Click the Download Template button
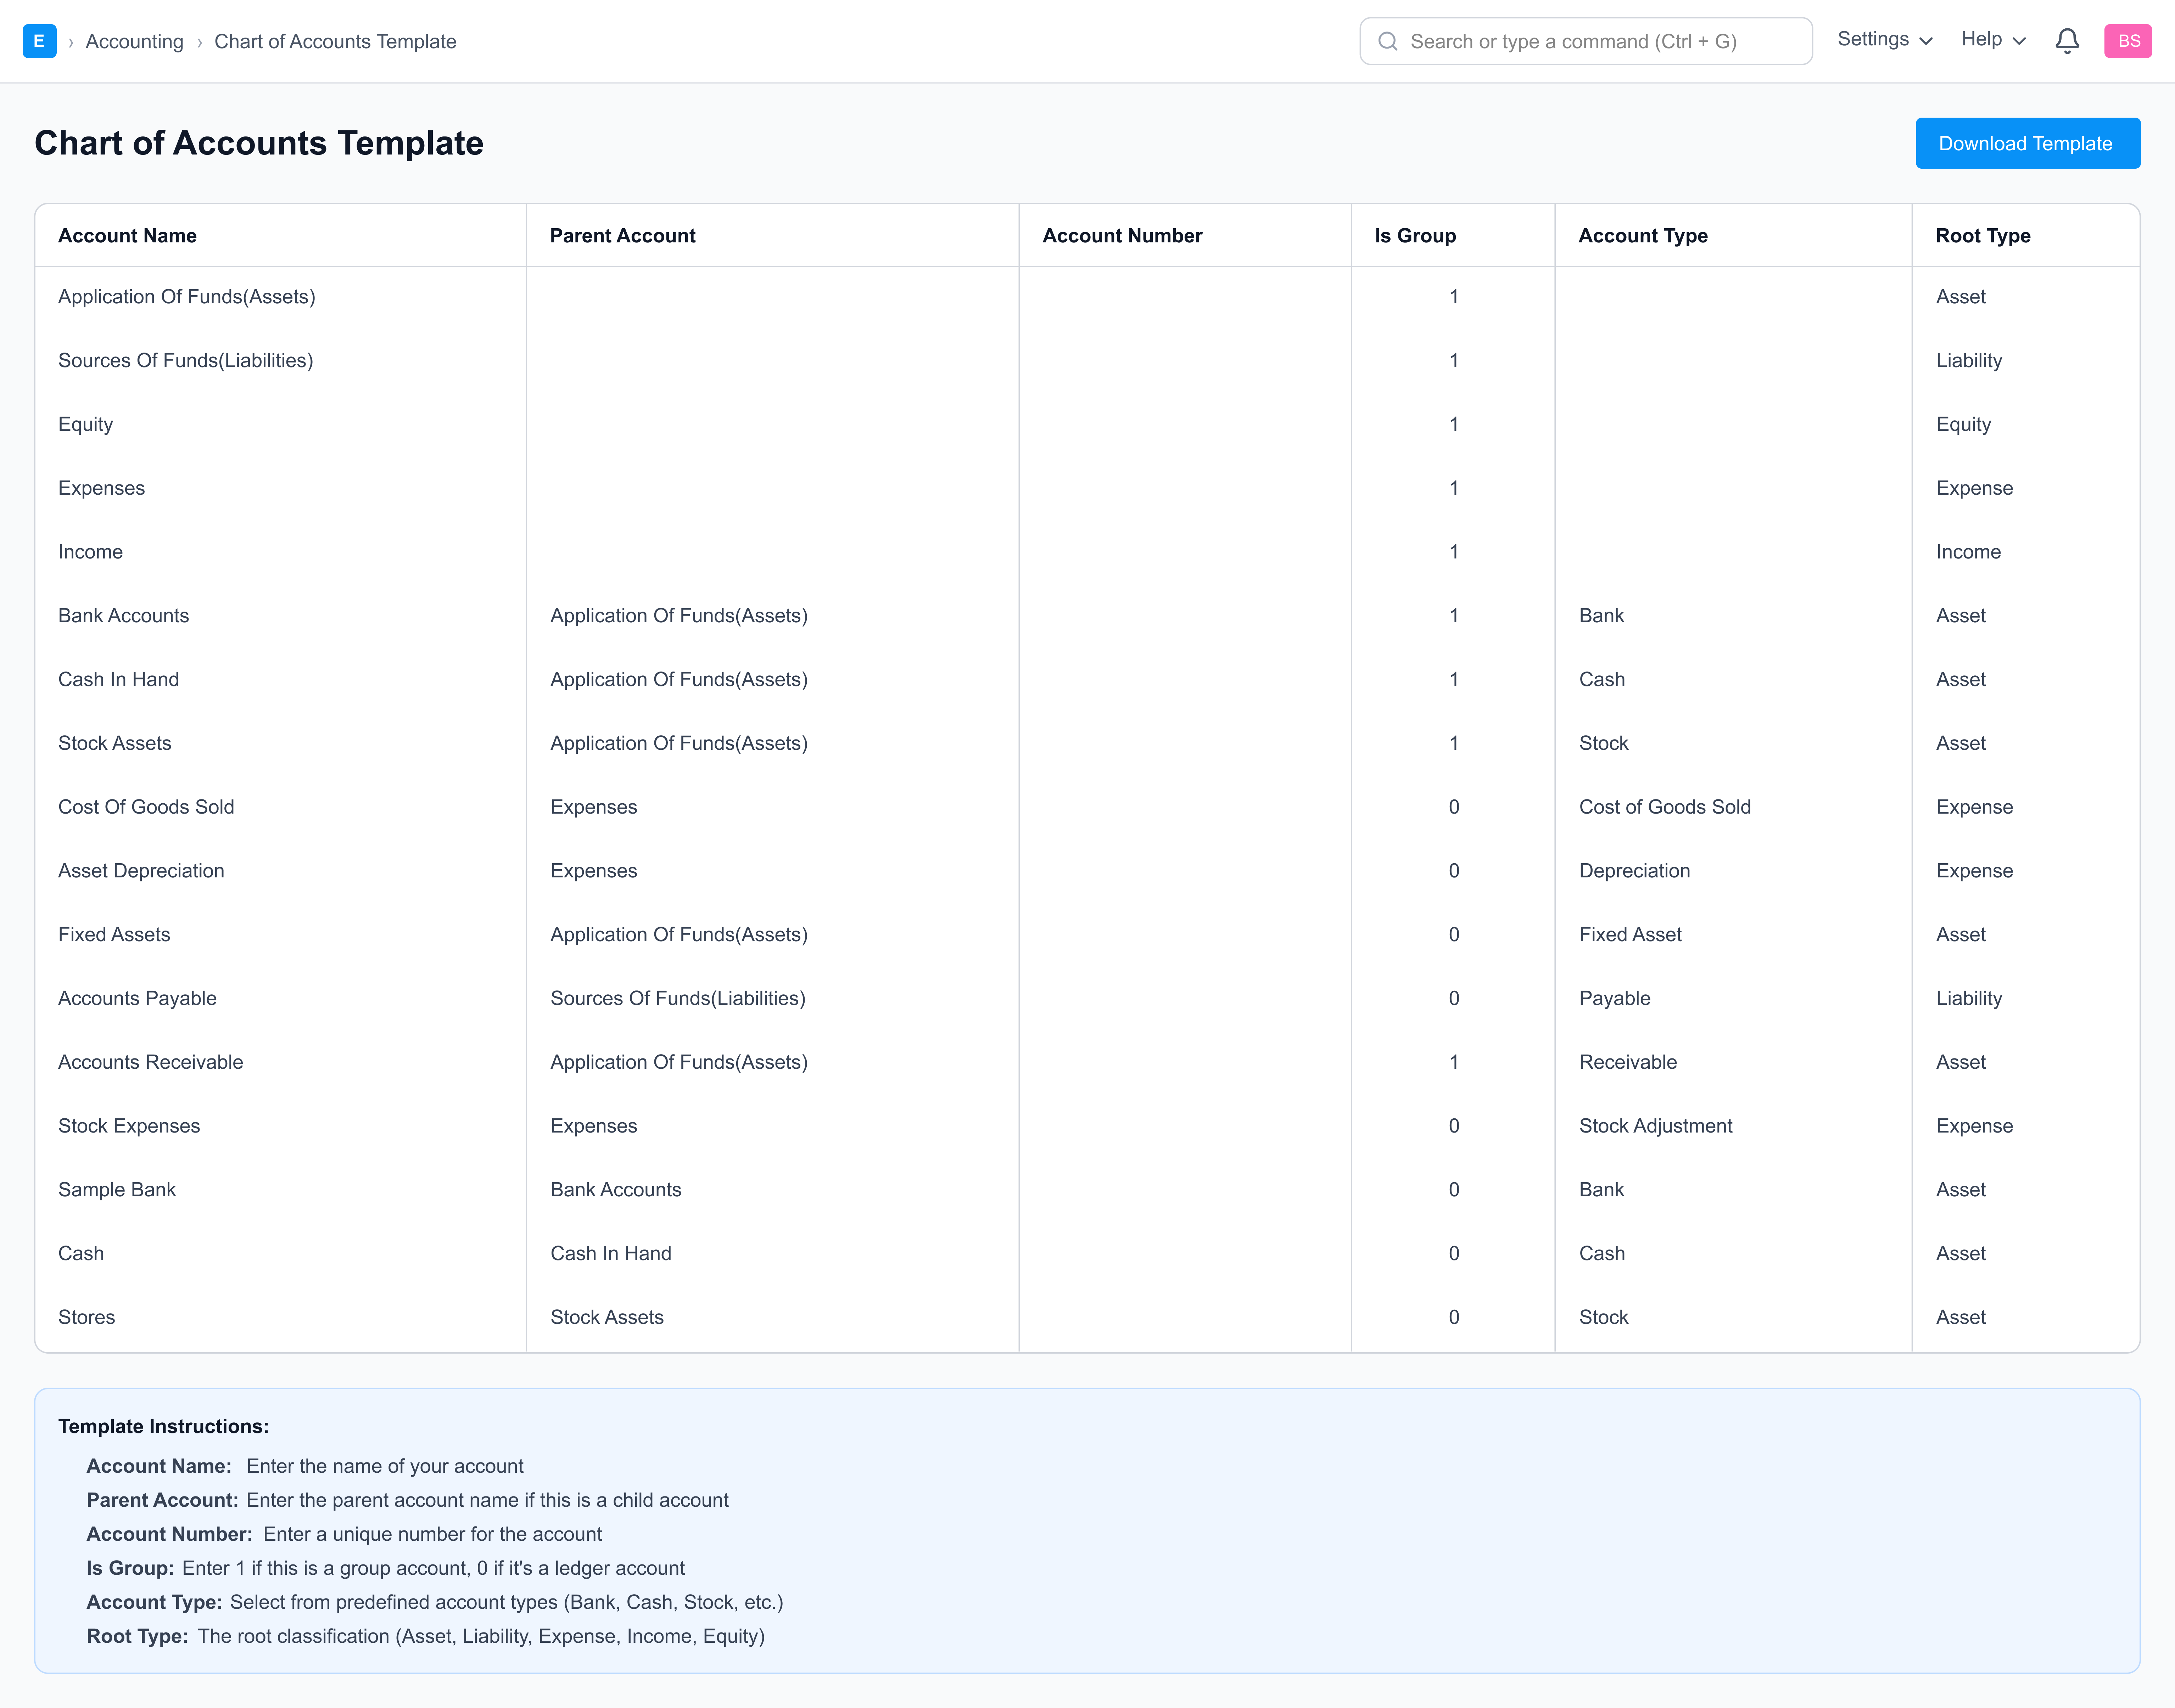2175x1708 pixels. click(2028, 143)
